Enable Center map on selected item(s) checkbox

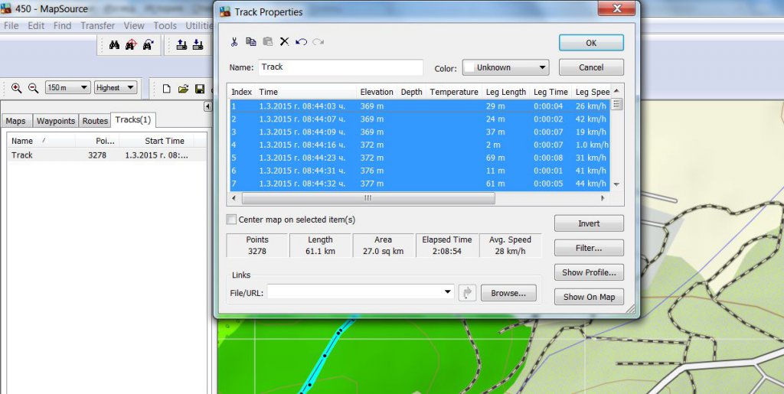tap(232, 220)
